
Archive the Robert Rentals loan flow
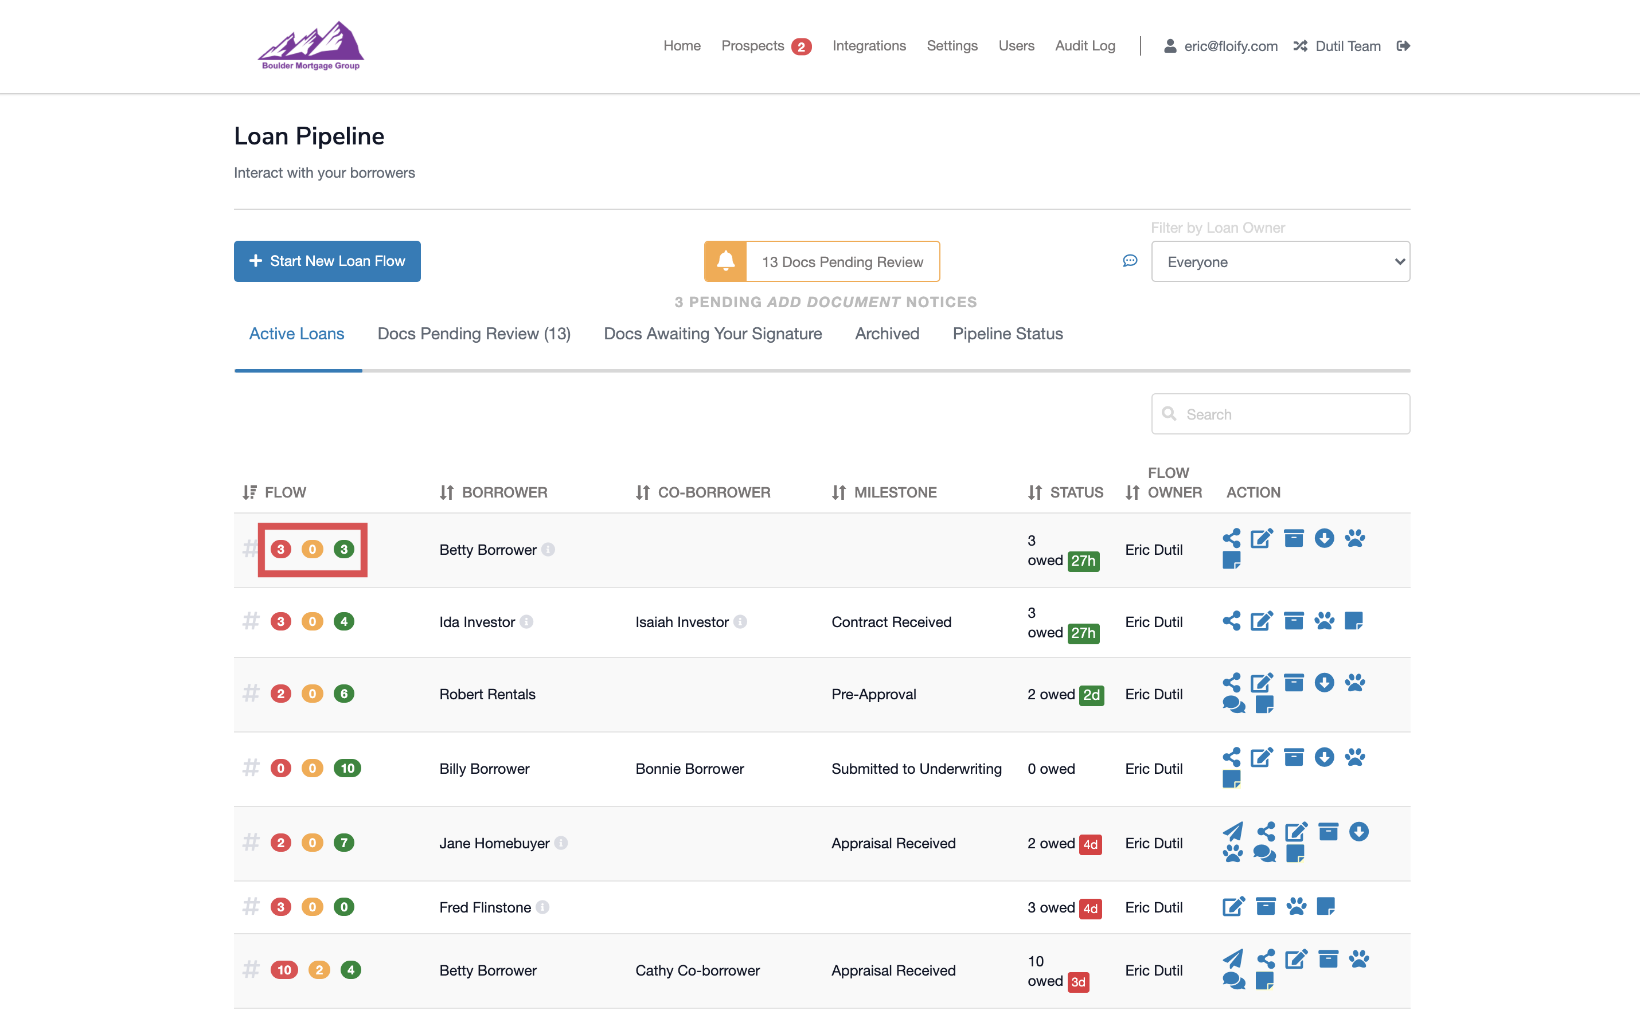tap(1293, 682)
